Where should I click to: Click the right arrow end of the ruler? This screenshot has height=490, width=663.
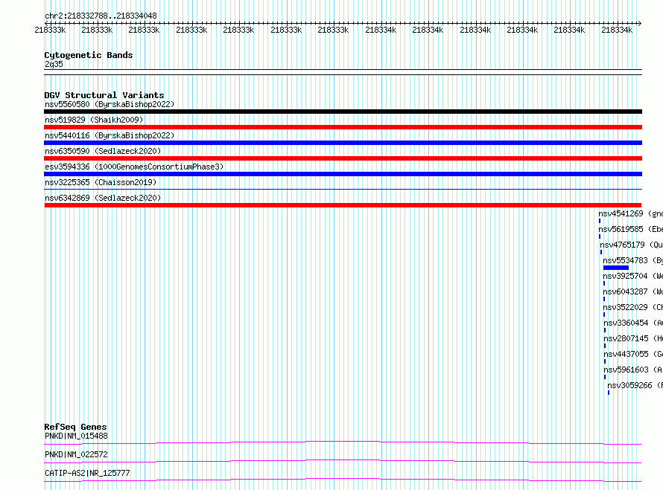tap(639, 23)
